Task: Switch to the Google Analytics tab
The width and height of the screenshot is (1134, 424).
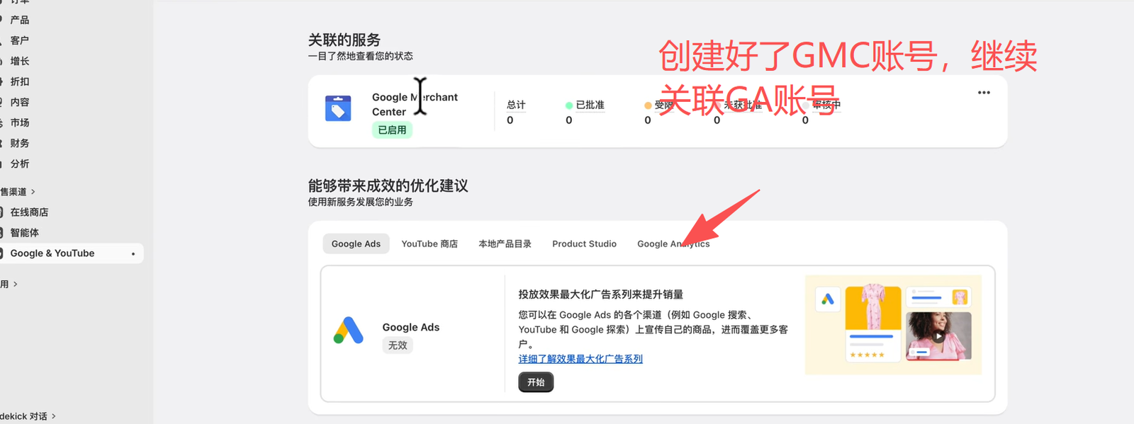Action: coord(673,243)
